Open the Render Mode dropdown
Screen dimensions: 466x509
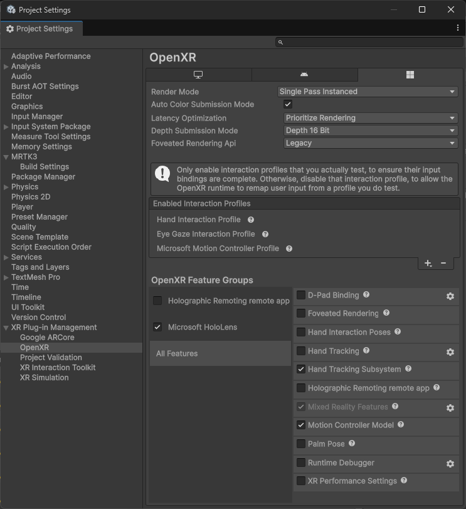click(368, 92)
